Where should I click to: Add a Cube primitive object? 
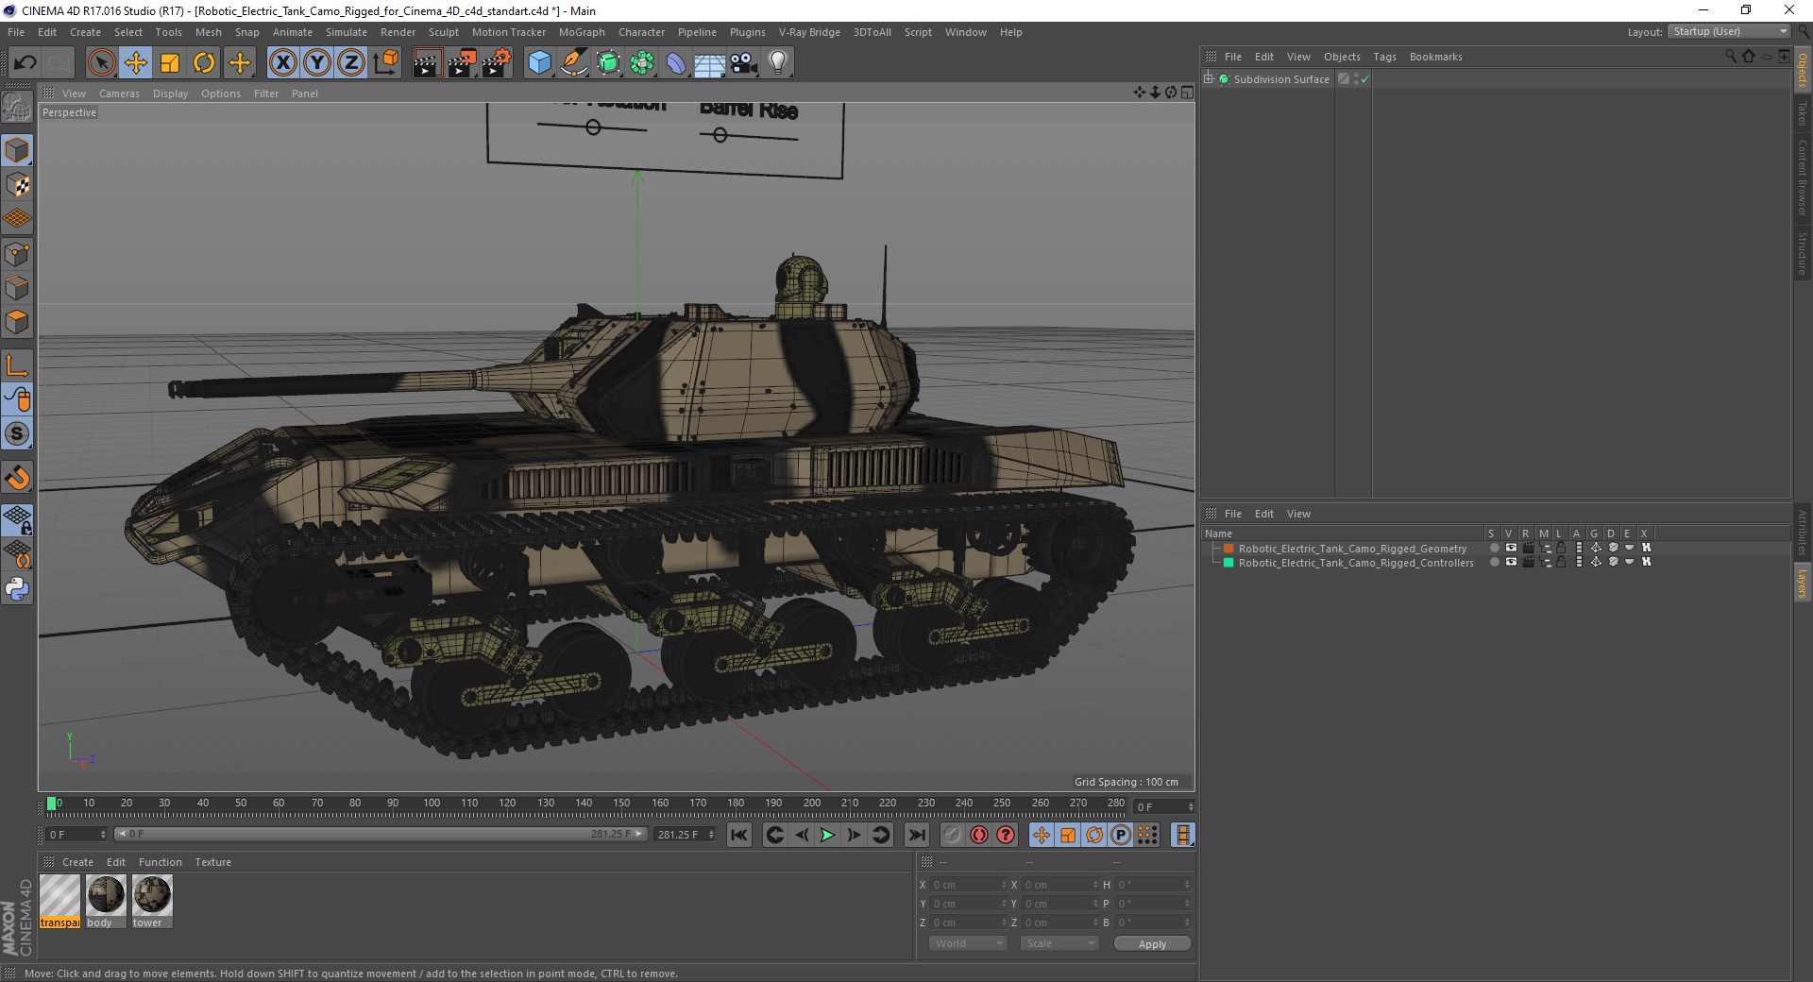pyautogui.click(x=539, y=63)
